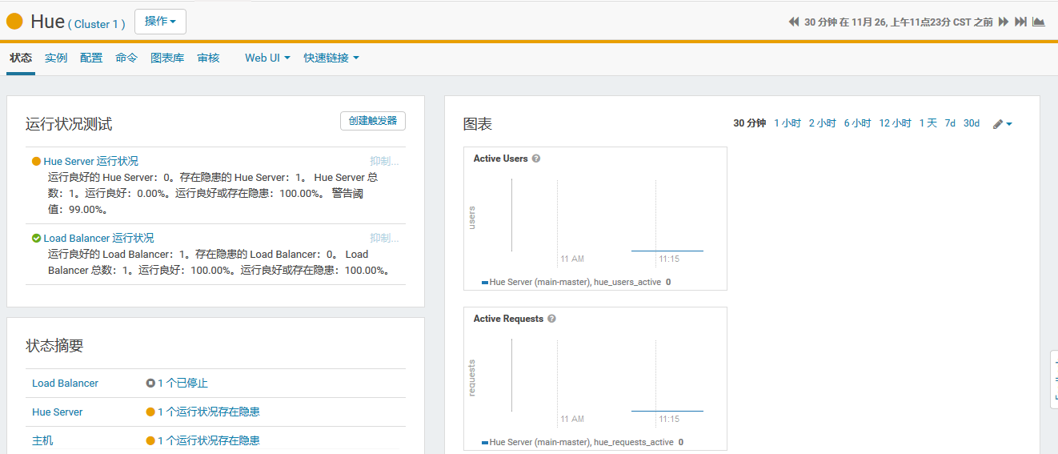The image size is (1058, 454).
Task: Select 30d chart time range
Action: click(x=972, y=123)
